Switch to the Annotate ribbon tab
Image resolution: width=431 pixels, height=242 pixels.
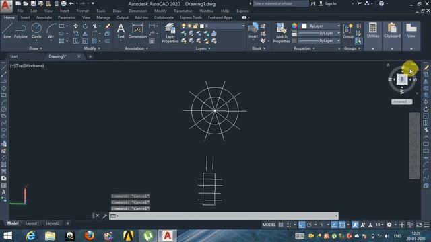click(44, 17)
